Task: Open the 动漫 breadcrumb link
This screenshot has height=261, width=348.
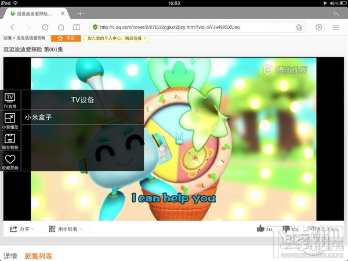Action: pos(8,38)
